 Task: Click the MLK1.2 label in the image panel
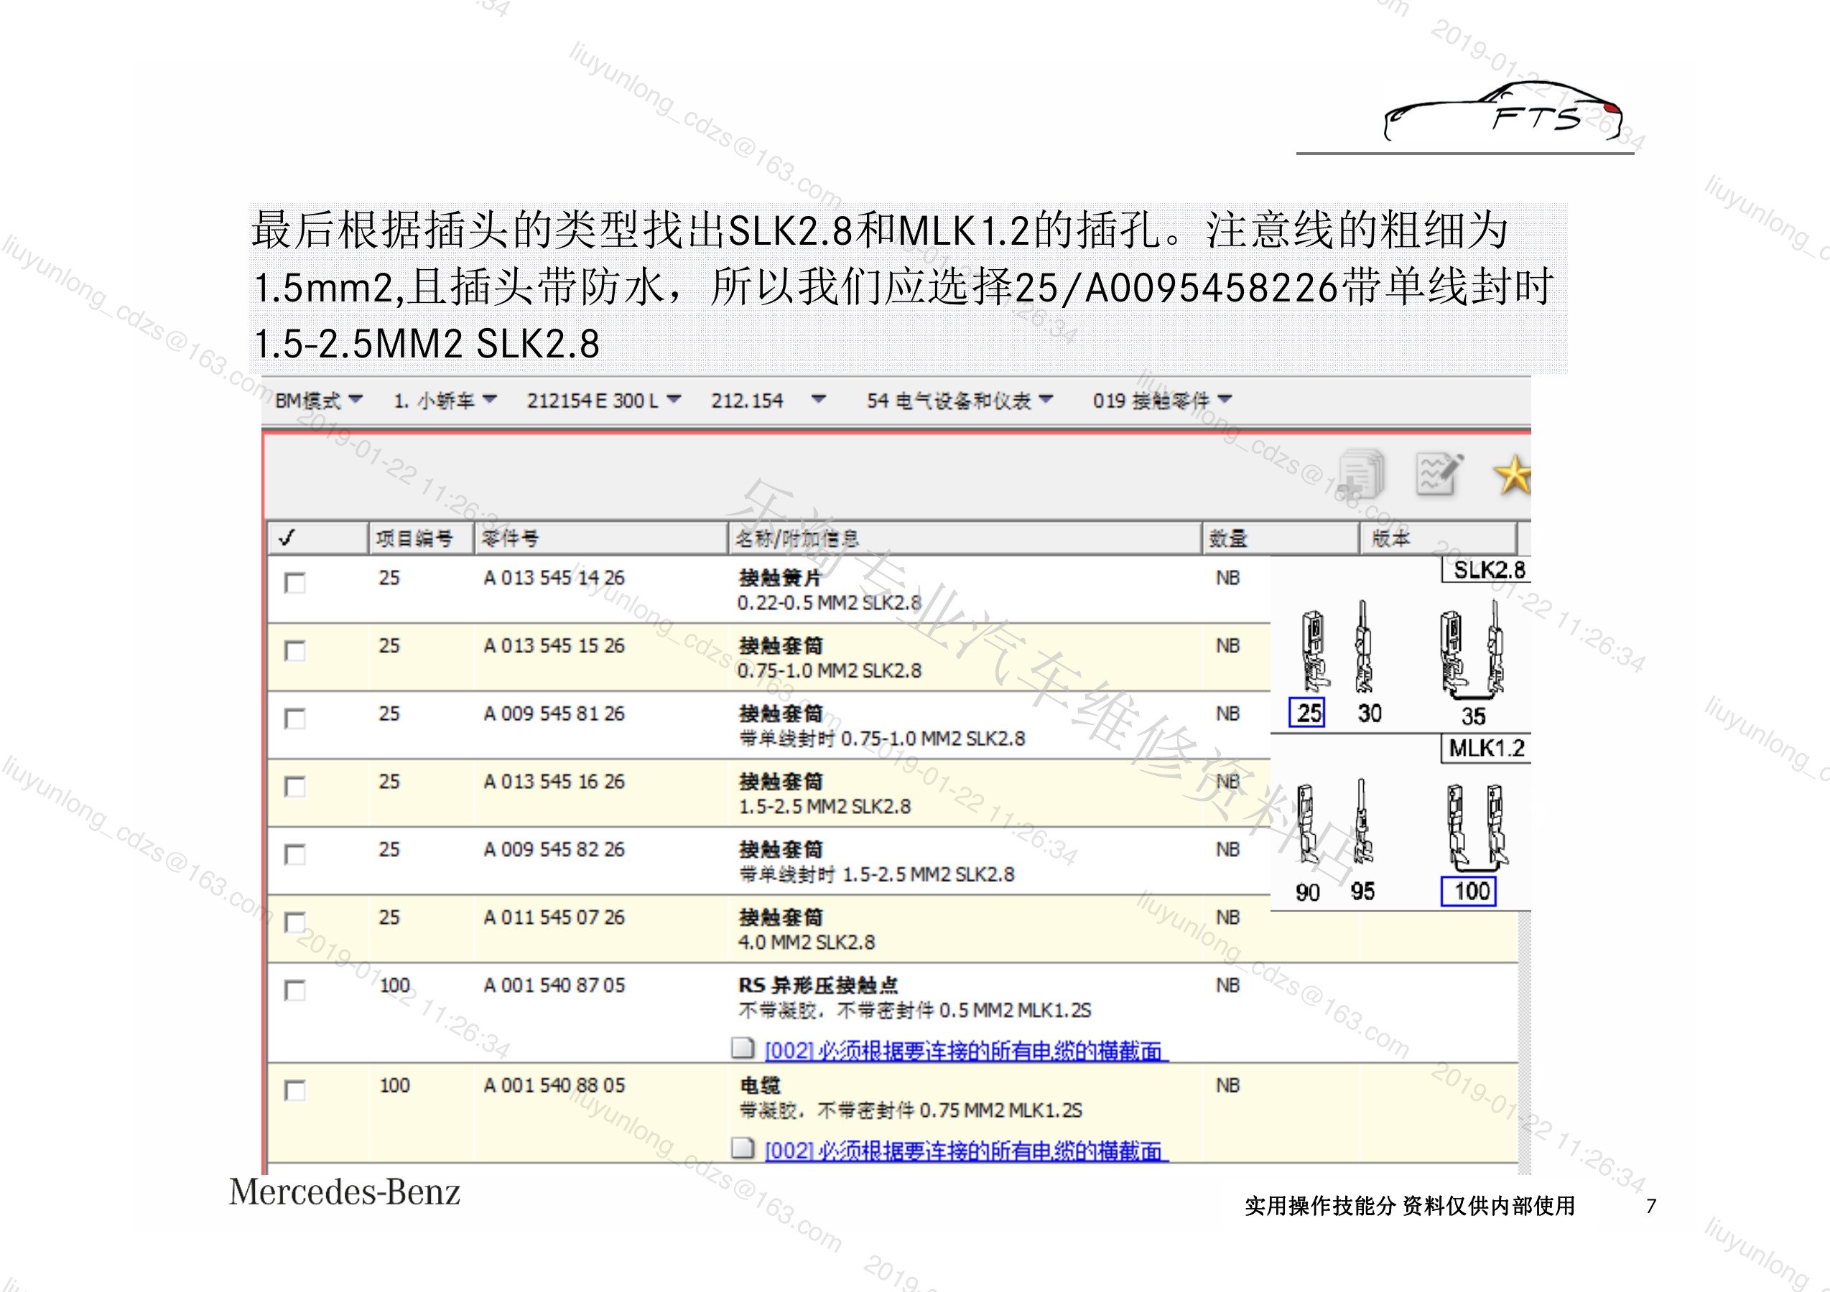1487,748
